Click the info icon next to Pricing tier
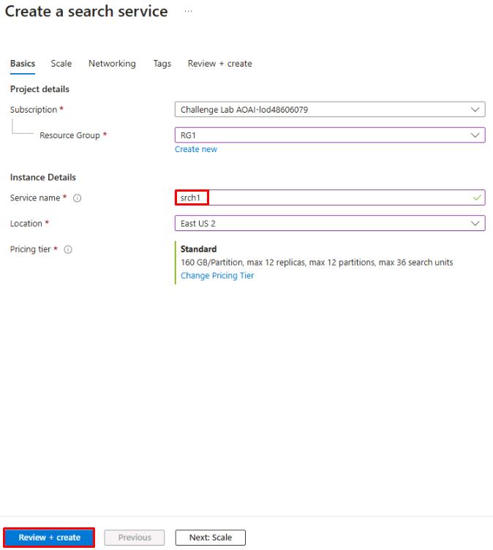The width and height of the screenshot is (493, 550). [68, 250]
